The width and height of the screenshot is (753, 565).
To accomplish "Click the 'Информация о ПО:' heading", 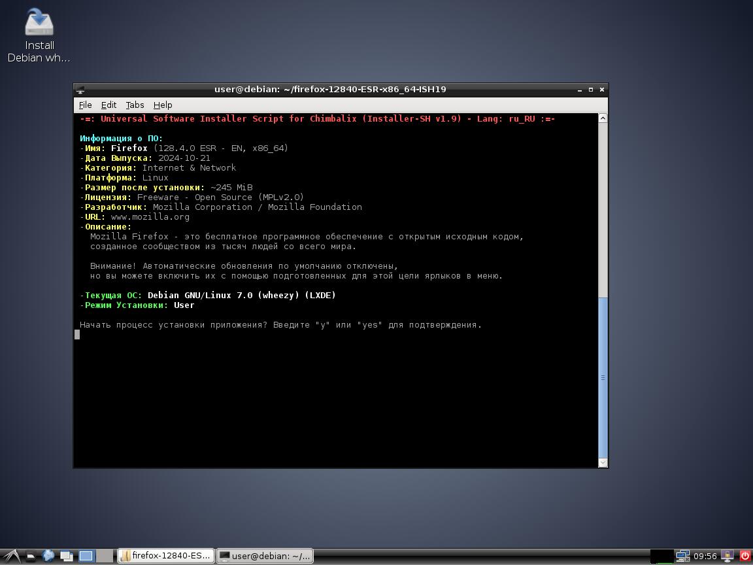I will click(x=122, y=139).
